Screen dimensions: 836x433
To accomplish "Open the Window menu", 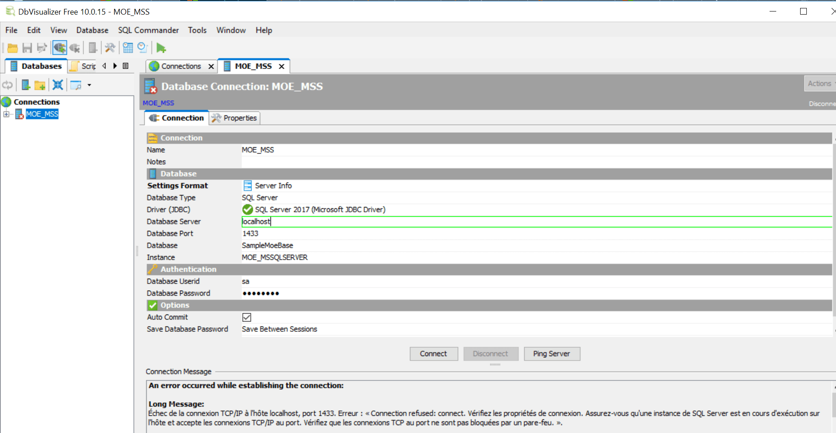I will pyautogui.click(x=231, y=30).
